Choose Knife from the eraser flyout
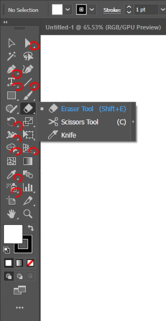The image size is (166, 321). tap(69, 135)
